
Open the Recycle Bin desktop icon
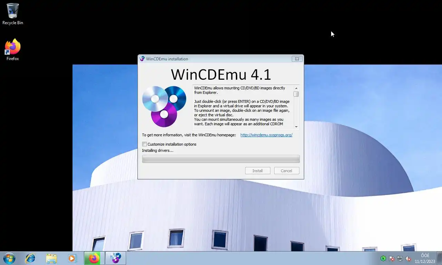click(x=13, y=14)
